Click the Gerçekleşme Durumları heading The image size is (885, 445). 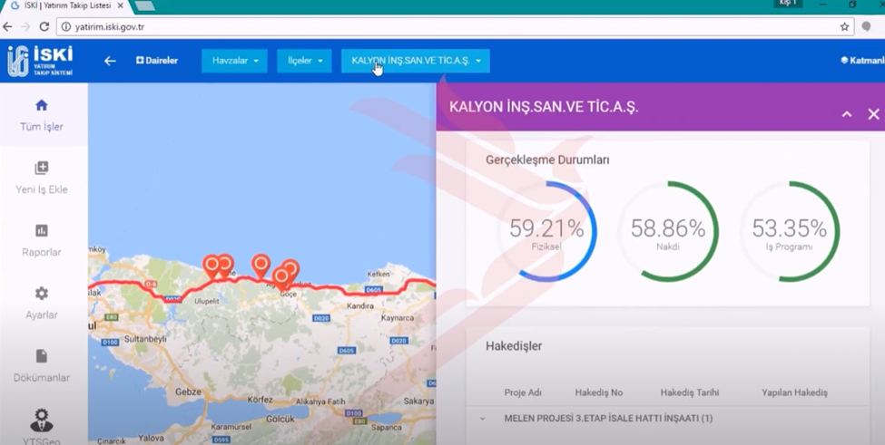point(547,160)
